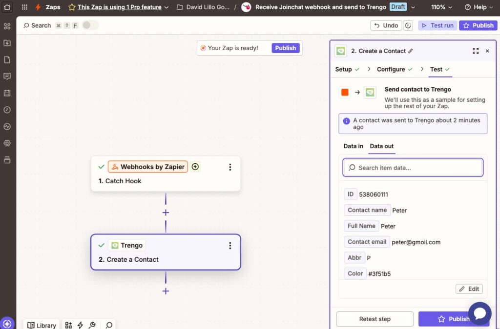The height and width of the screenshot is (329, 500).
Task: Click the ID value 538060111
Action: 373,194
